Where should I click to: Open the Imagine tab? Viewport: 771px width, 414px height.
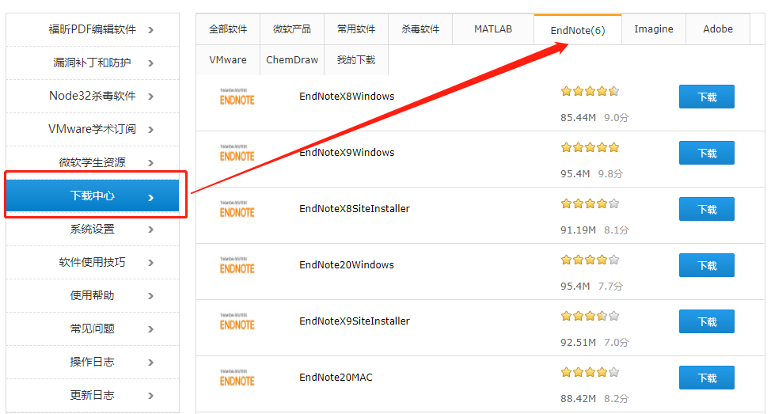654,29
